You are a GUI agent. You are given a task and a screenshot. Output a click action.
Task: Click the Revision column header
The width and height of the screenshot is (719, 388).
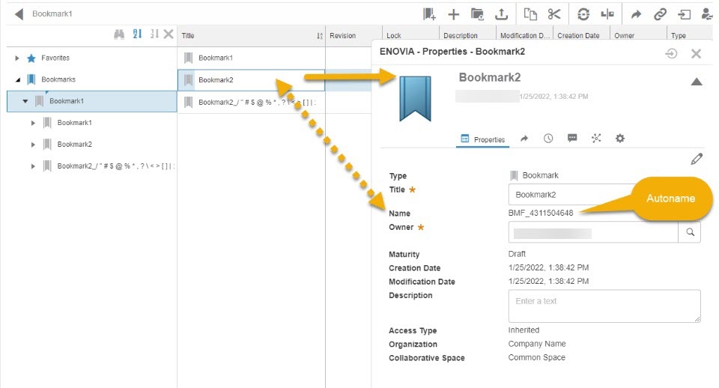[x=353, y=35]
